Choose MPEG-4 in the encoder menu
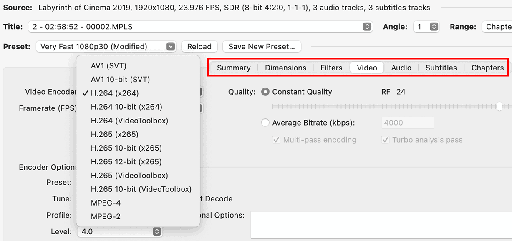The height and width of the screenshot is (241, 512). 106,203
